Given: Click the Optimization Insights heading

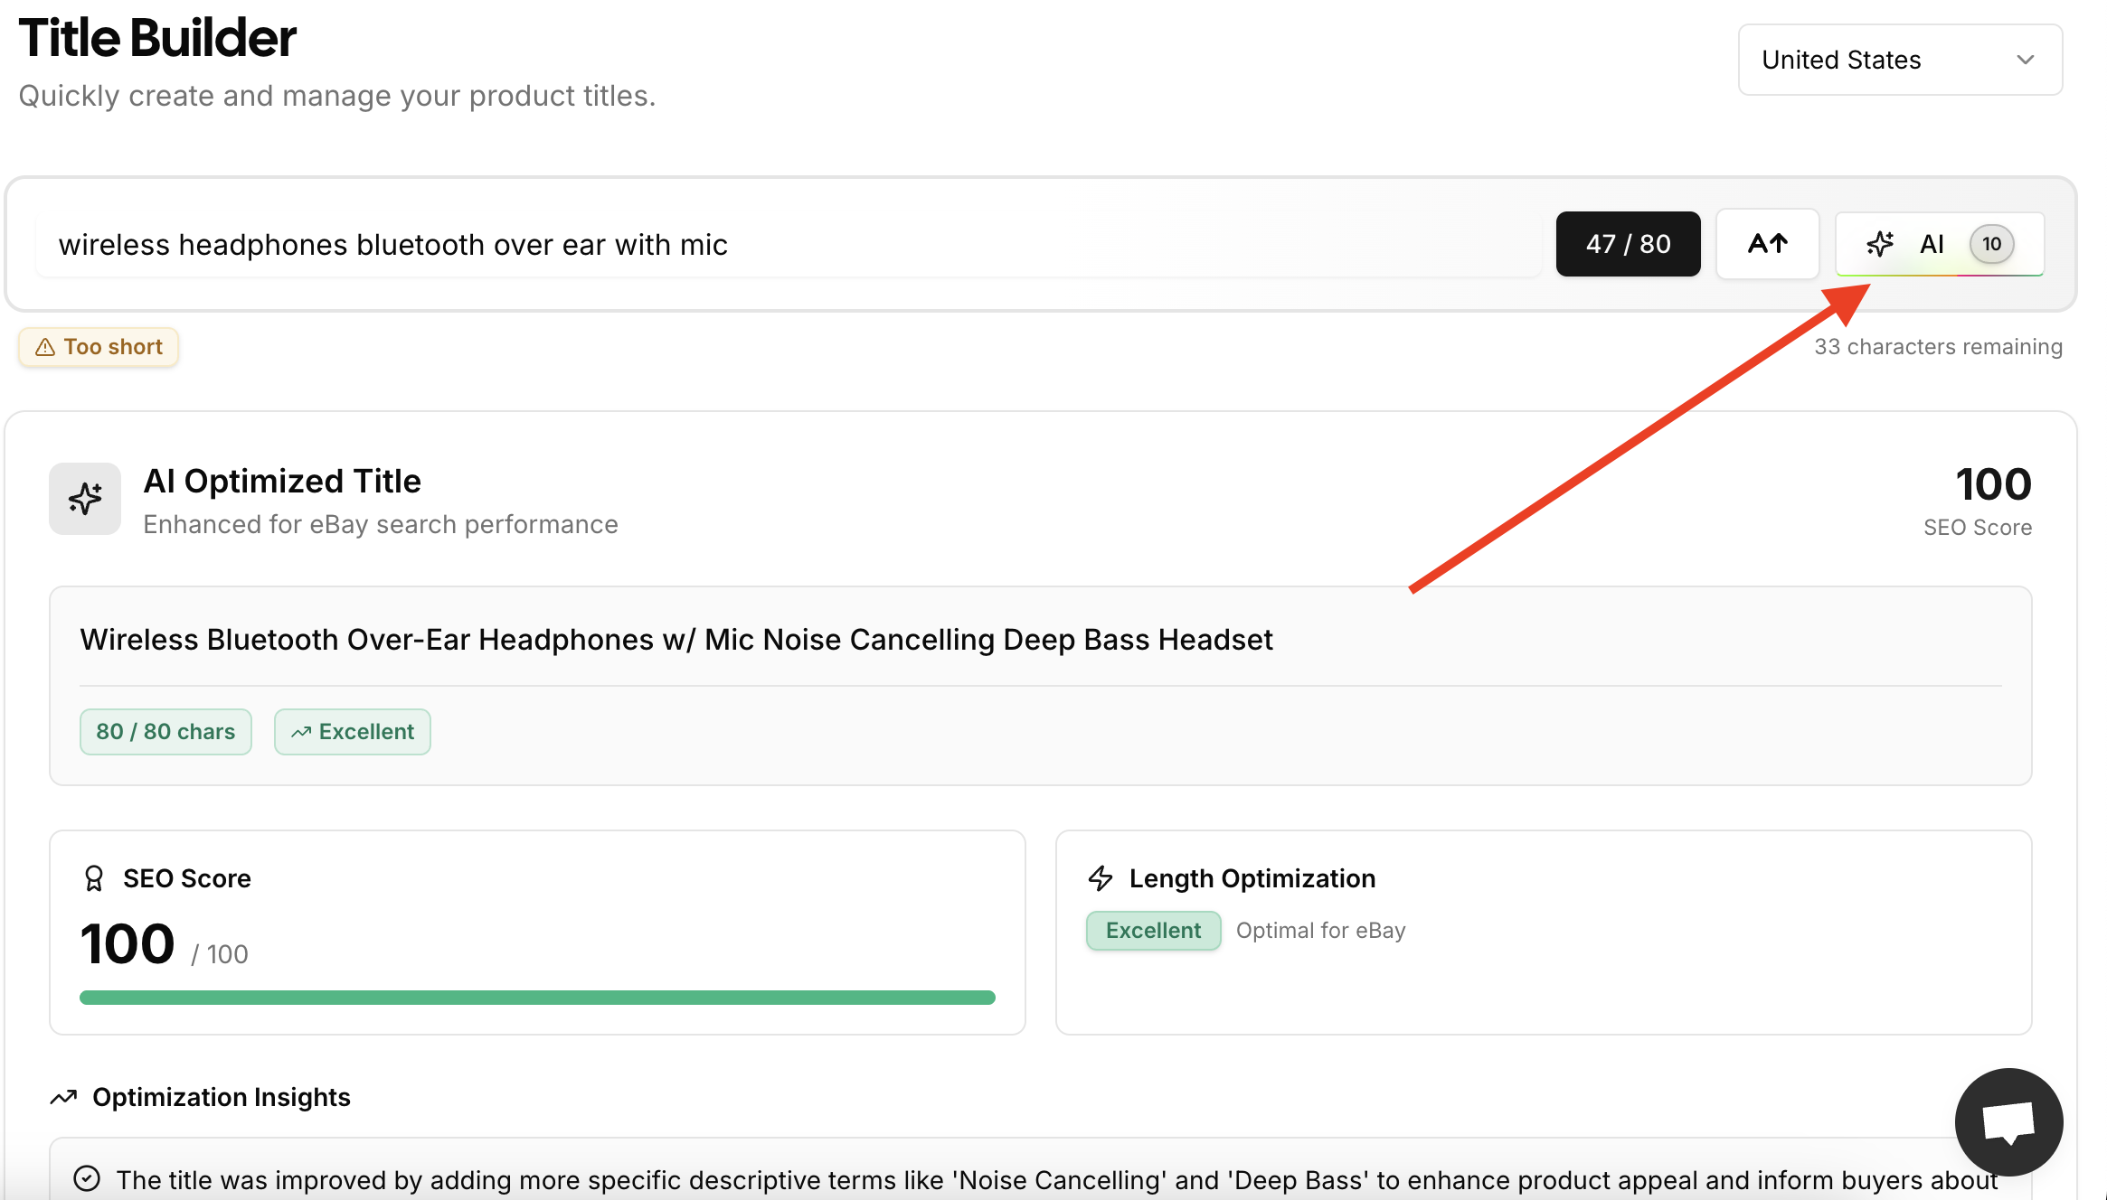Looking at the screenshot, I should 222,1097.
